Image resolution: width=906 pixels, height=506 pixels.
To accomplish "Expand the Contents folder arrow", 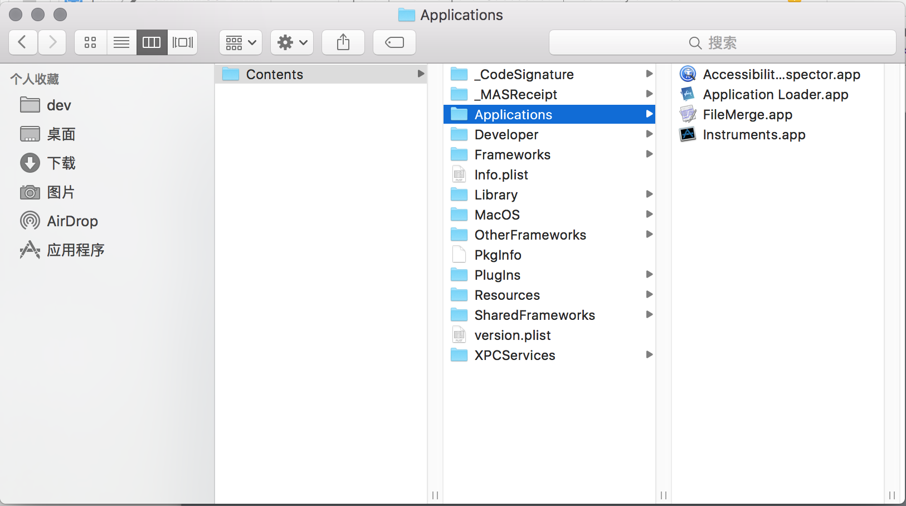I will 421,74.
